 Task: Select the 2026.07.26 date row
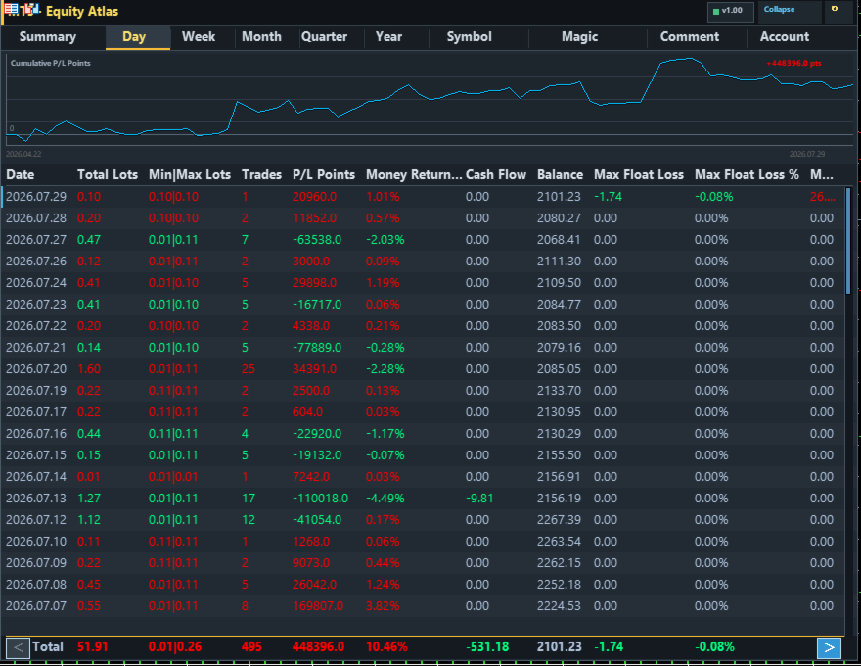(423, 262)
